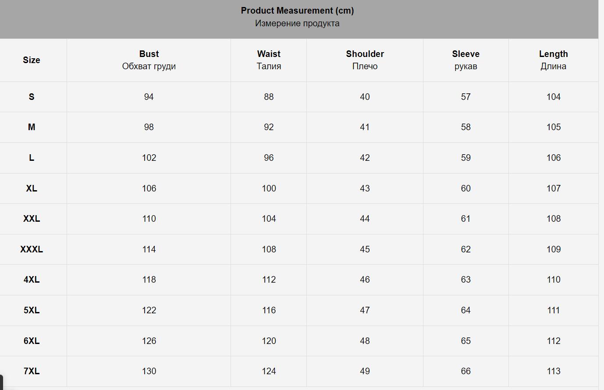Image resolution: width=604 pixels, height=390 pixels.
Task: Click the length value 112 for 6XL
Action: (553, 341)
